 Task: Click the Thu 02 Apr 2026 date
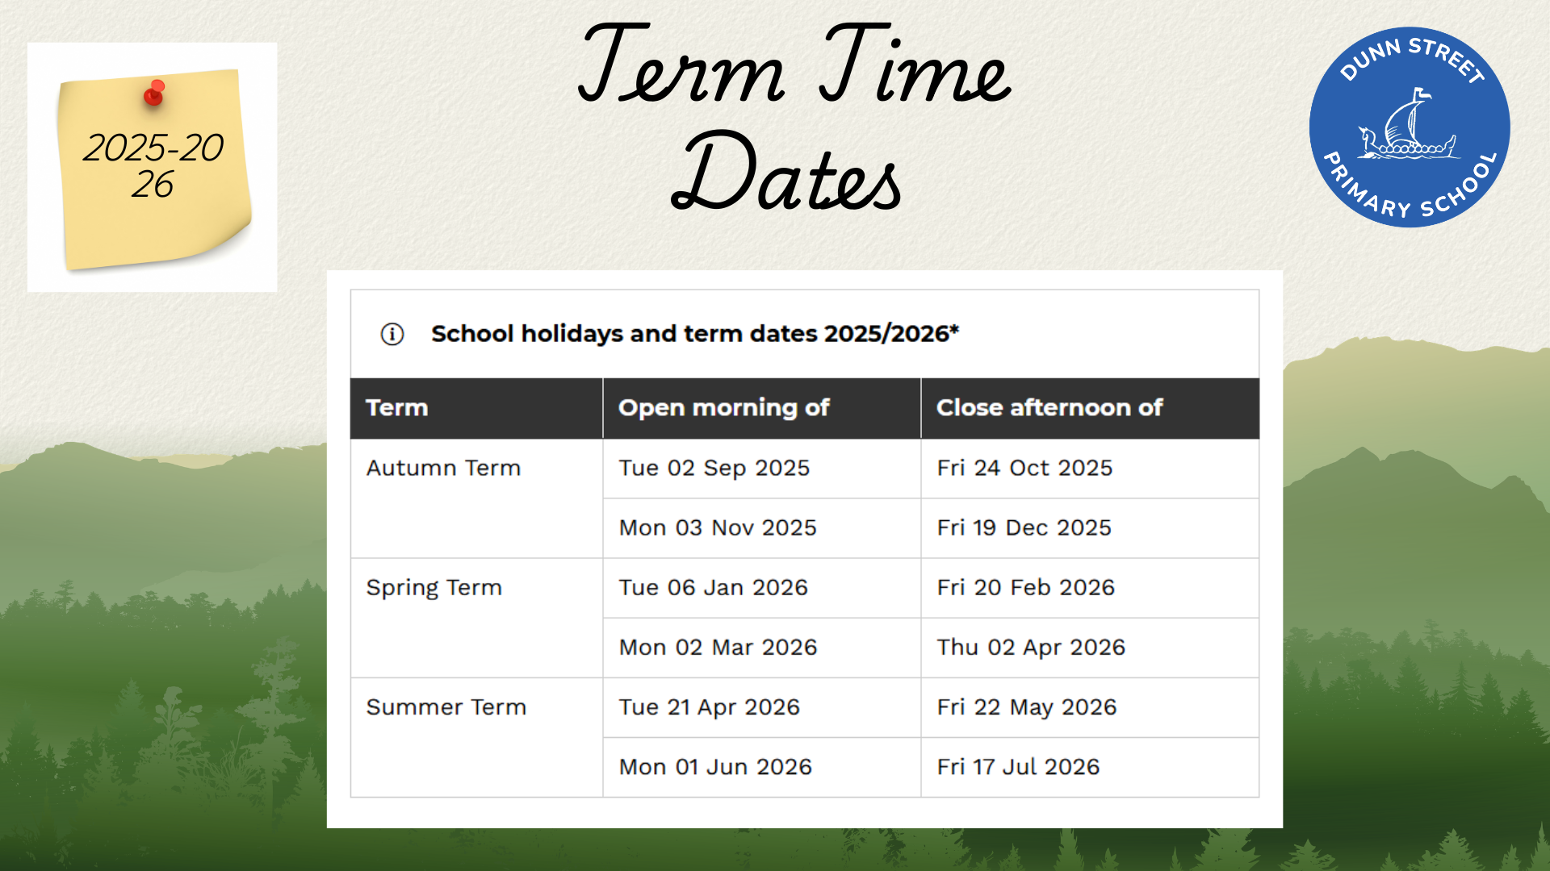(x=1030, y=648)
